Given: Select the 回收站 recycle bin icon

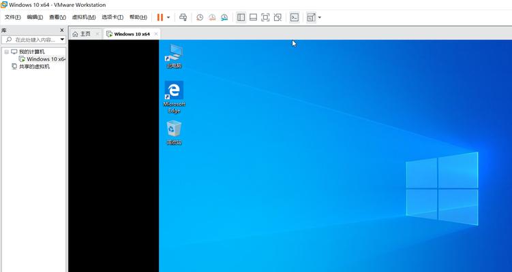Looking at the screenshot, I should point(174,133).
